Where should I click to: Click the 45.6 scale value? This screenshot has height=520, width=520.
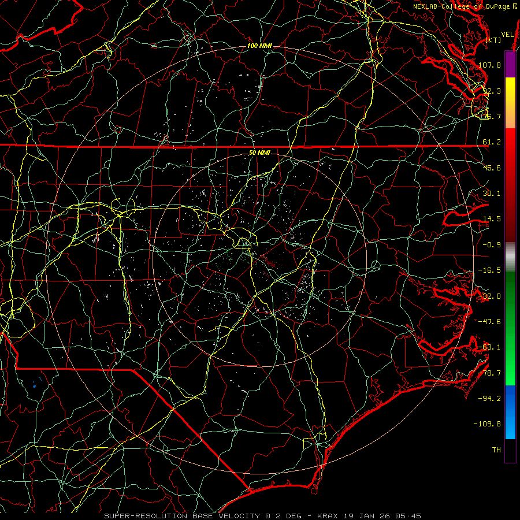click(x=492, y=168)
